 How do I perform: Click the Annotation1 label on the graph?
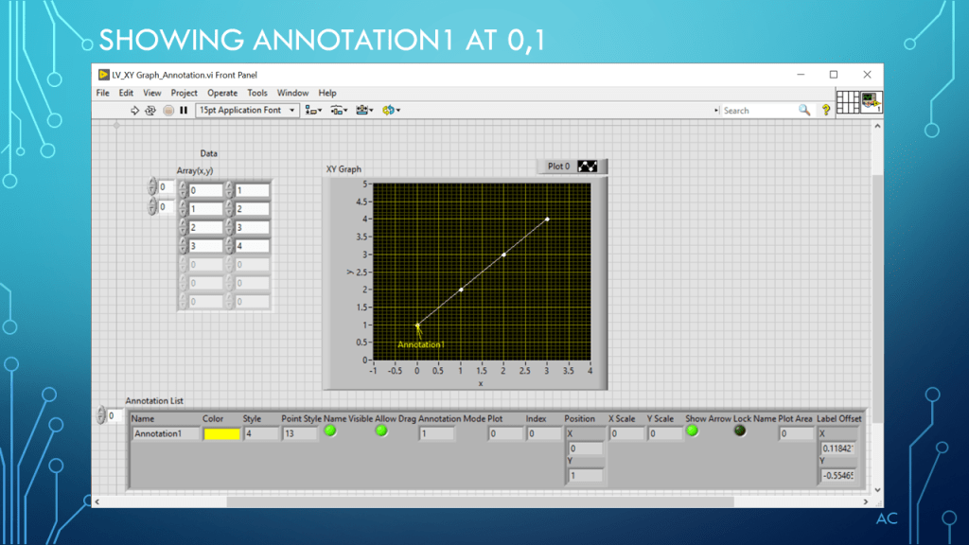point(421,344)
